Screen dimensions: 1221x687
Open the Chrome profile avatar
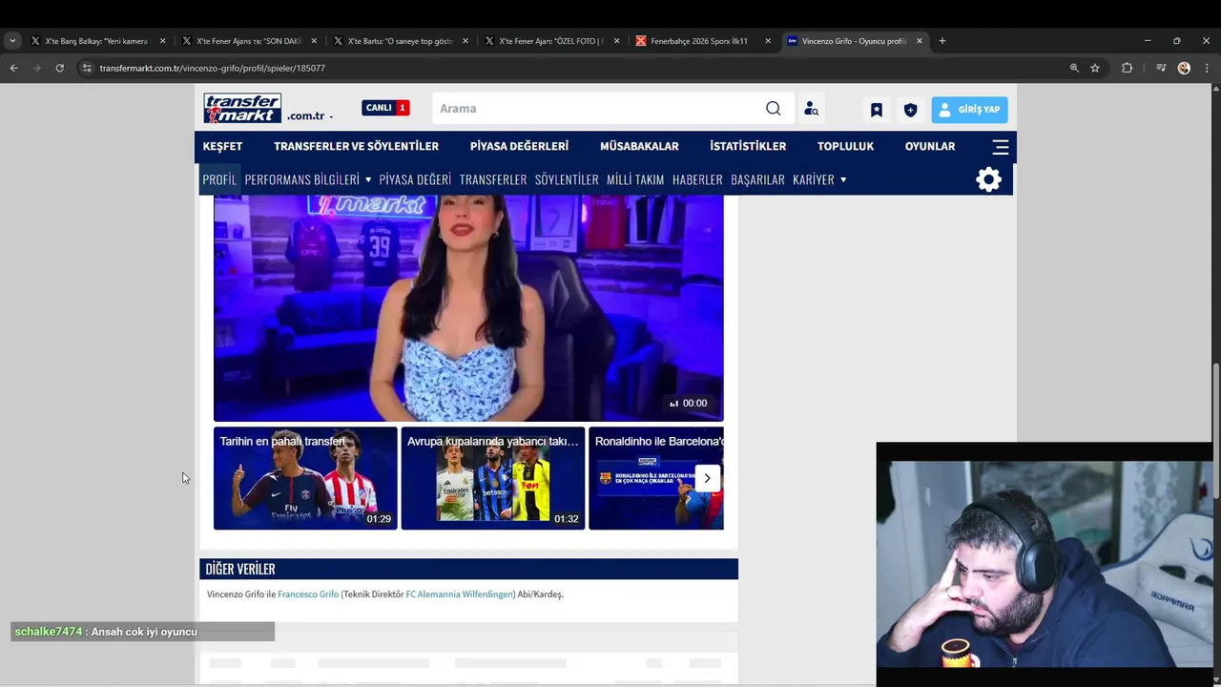click(1184, 68)
